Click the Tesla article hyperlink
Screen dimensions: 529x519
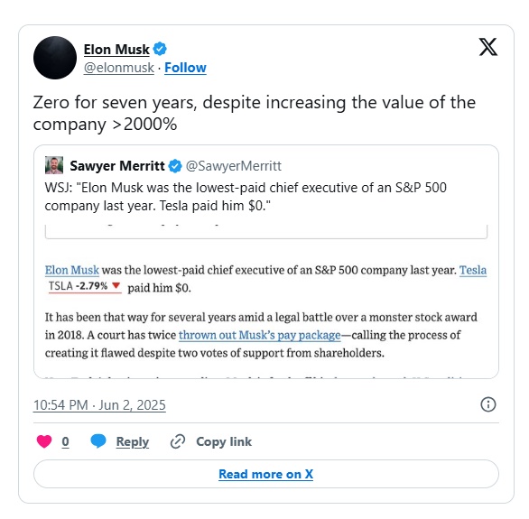point(473,270)
